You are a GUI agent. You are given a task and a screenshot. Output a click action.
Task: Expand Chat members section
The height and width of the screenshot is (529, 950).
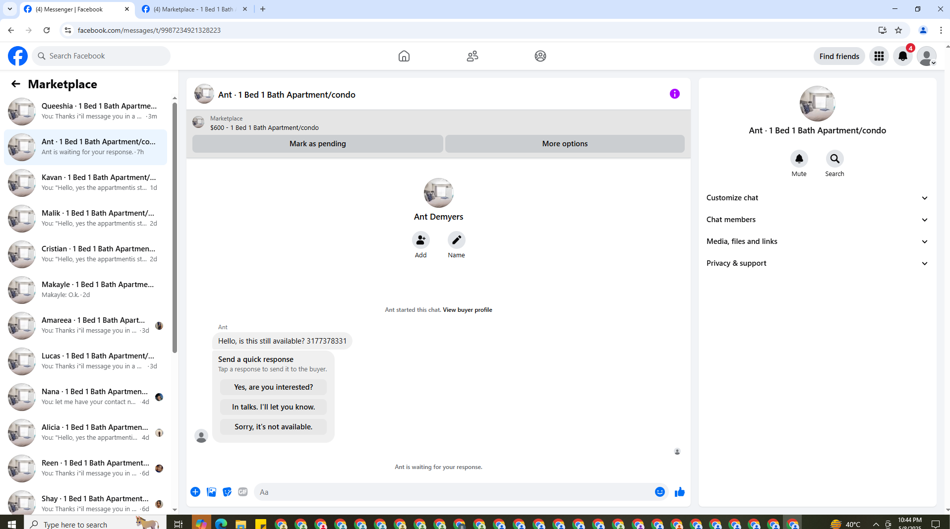click(817, 220)
